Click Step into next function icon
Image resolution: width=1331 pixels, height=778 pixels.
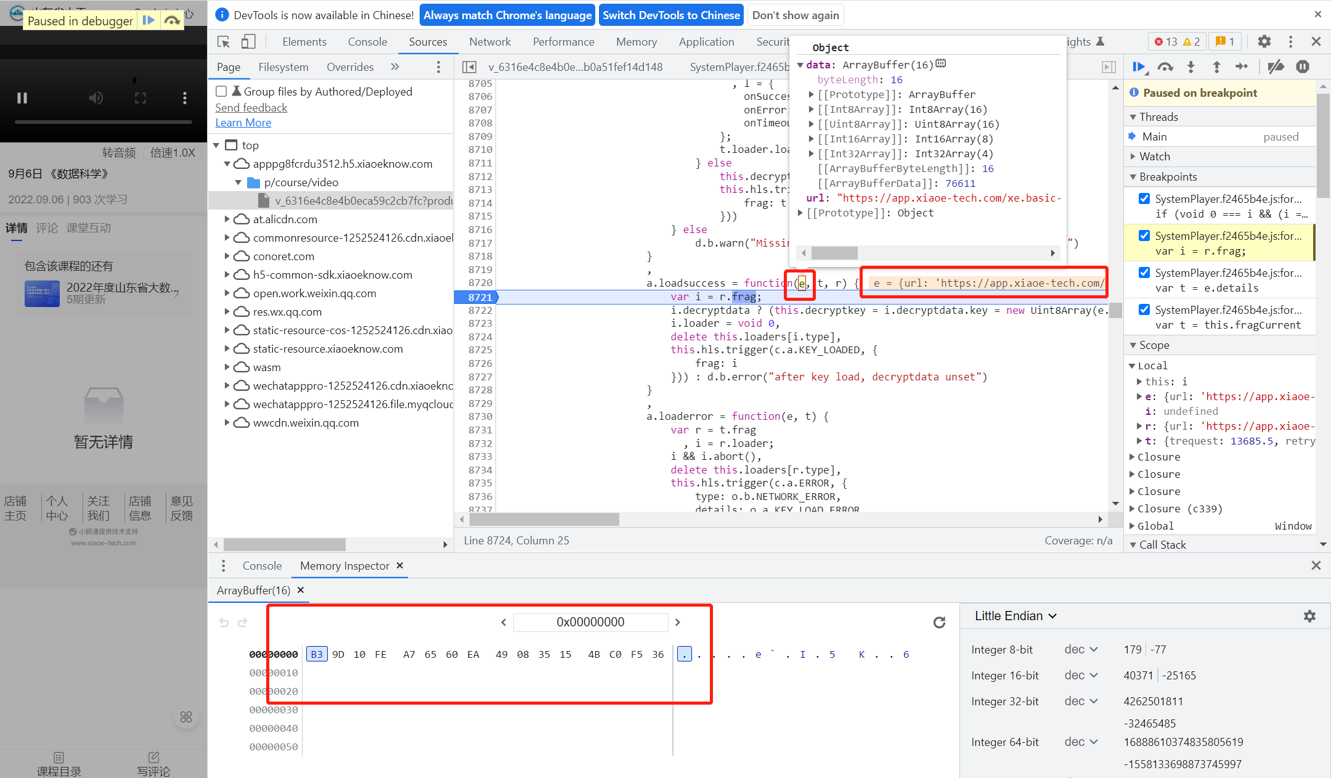1191,67
